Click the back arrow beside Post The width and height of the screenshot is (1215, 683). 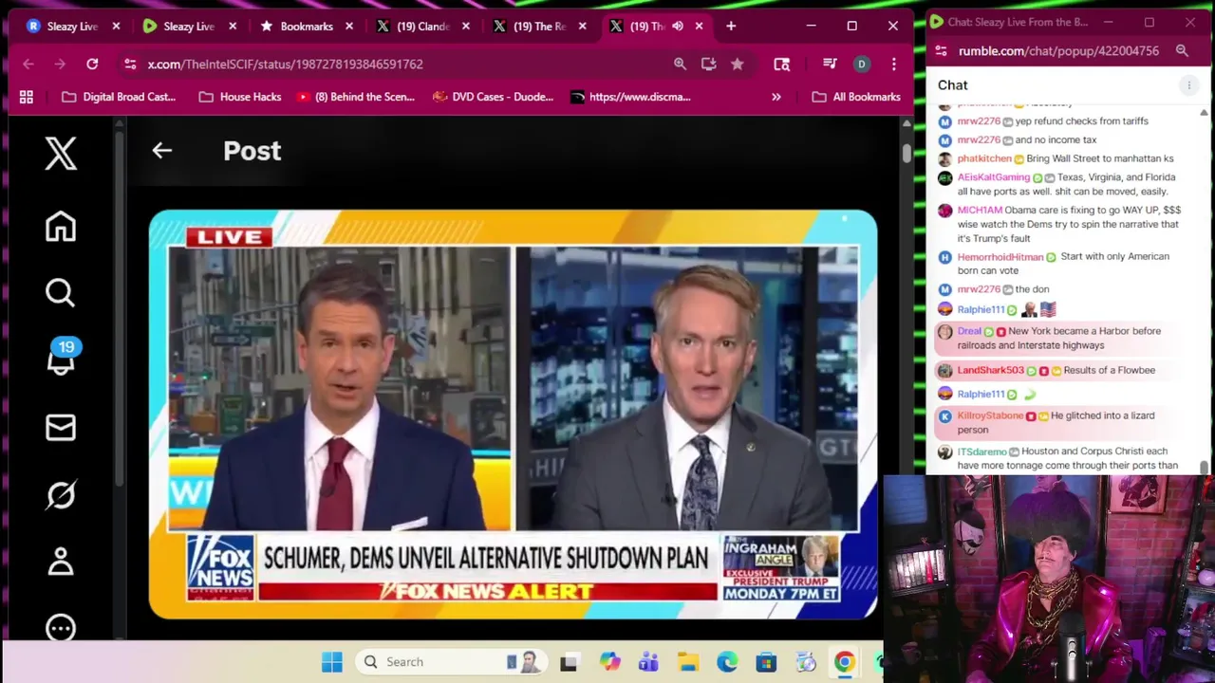(x=161, y=151)
